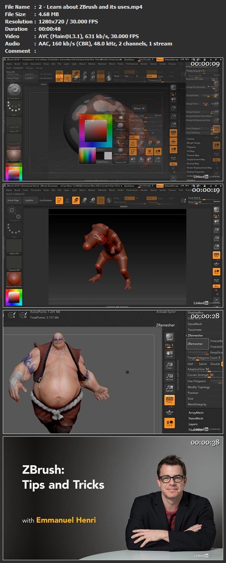Adjust Draw Size slider in 00:00:19 frame
This screenshot has height=563, width=226.
click(x=204, y=202)
